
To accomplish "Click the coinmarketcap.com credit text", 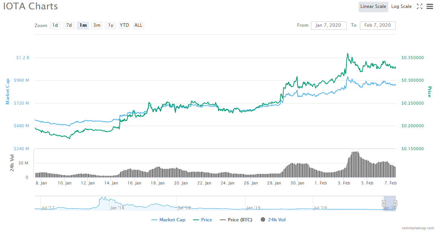I will point(418,228).
